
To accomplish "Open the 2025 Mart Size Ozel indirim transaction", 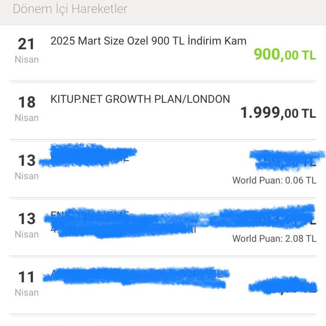I will click(148, 41).
